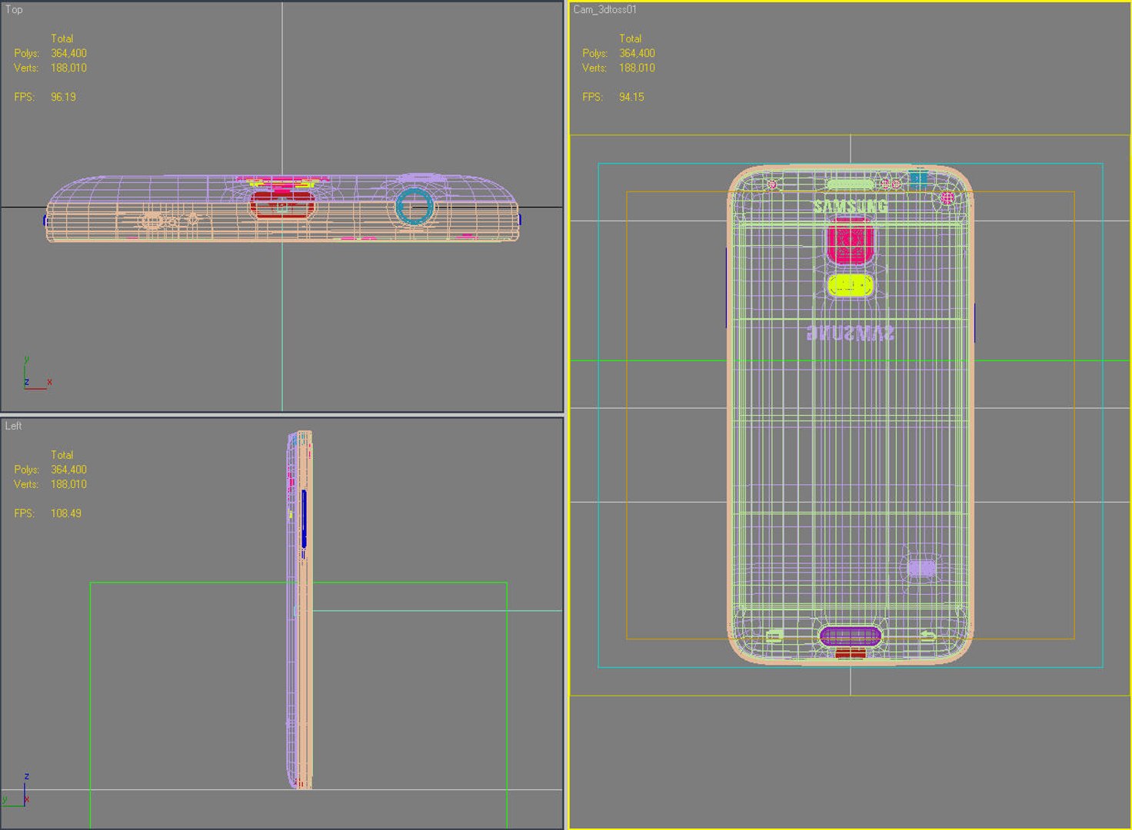Click the camera viewport FPS value 94.15
Viewport: 1132px width, 830px height.
click(631, 97)
